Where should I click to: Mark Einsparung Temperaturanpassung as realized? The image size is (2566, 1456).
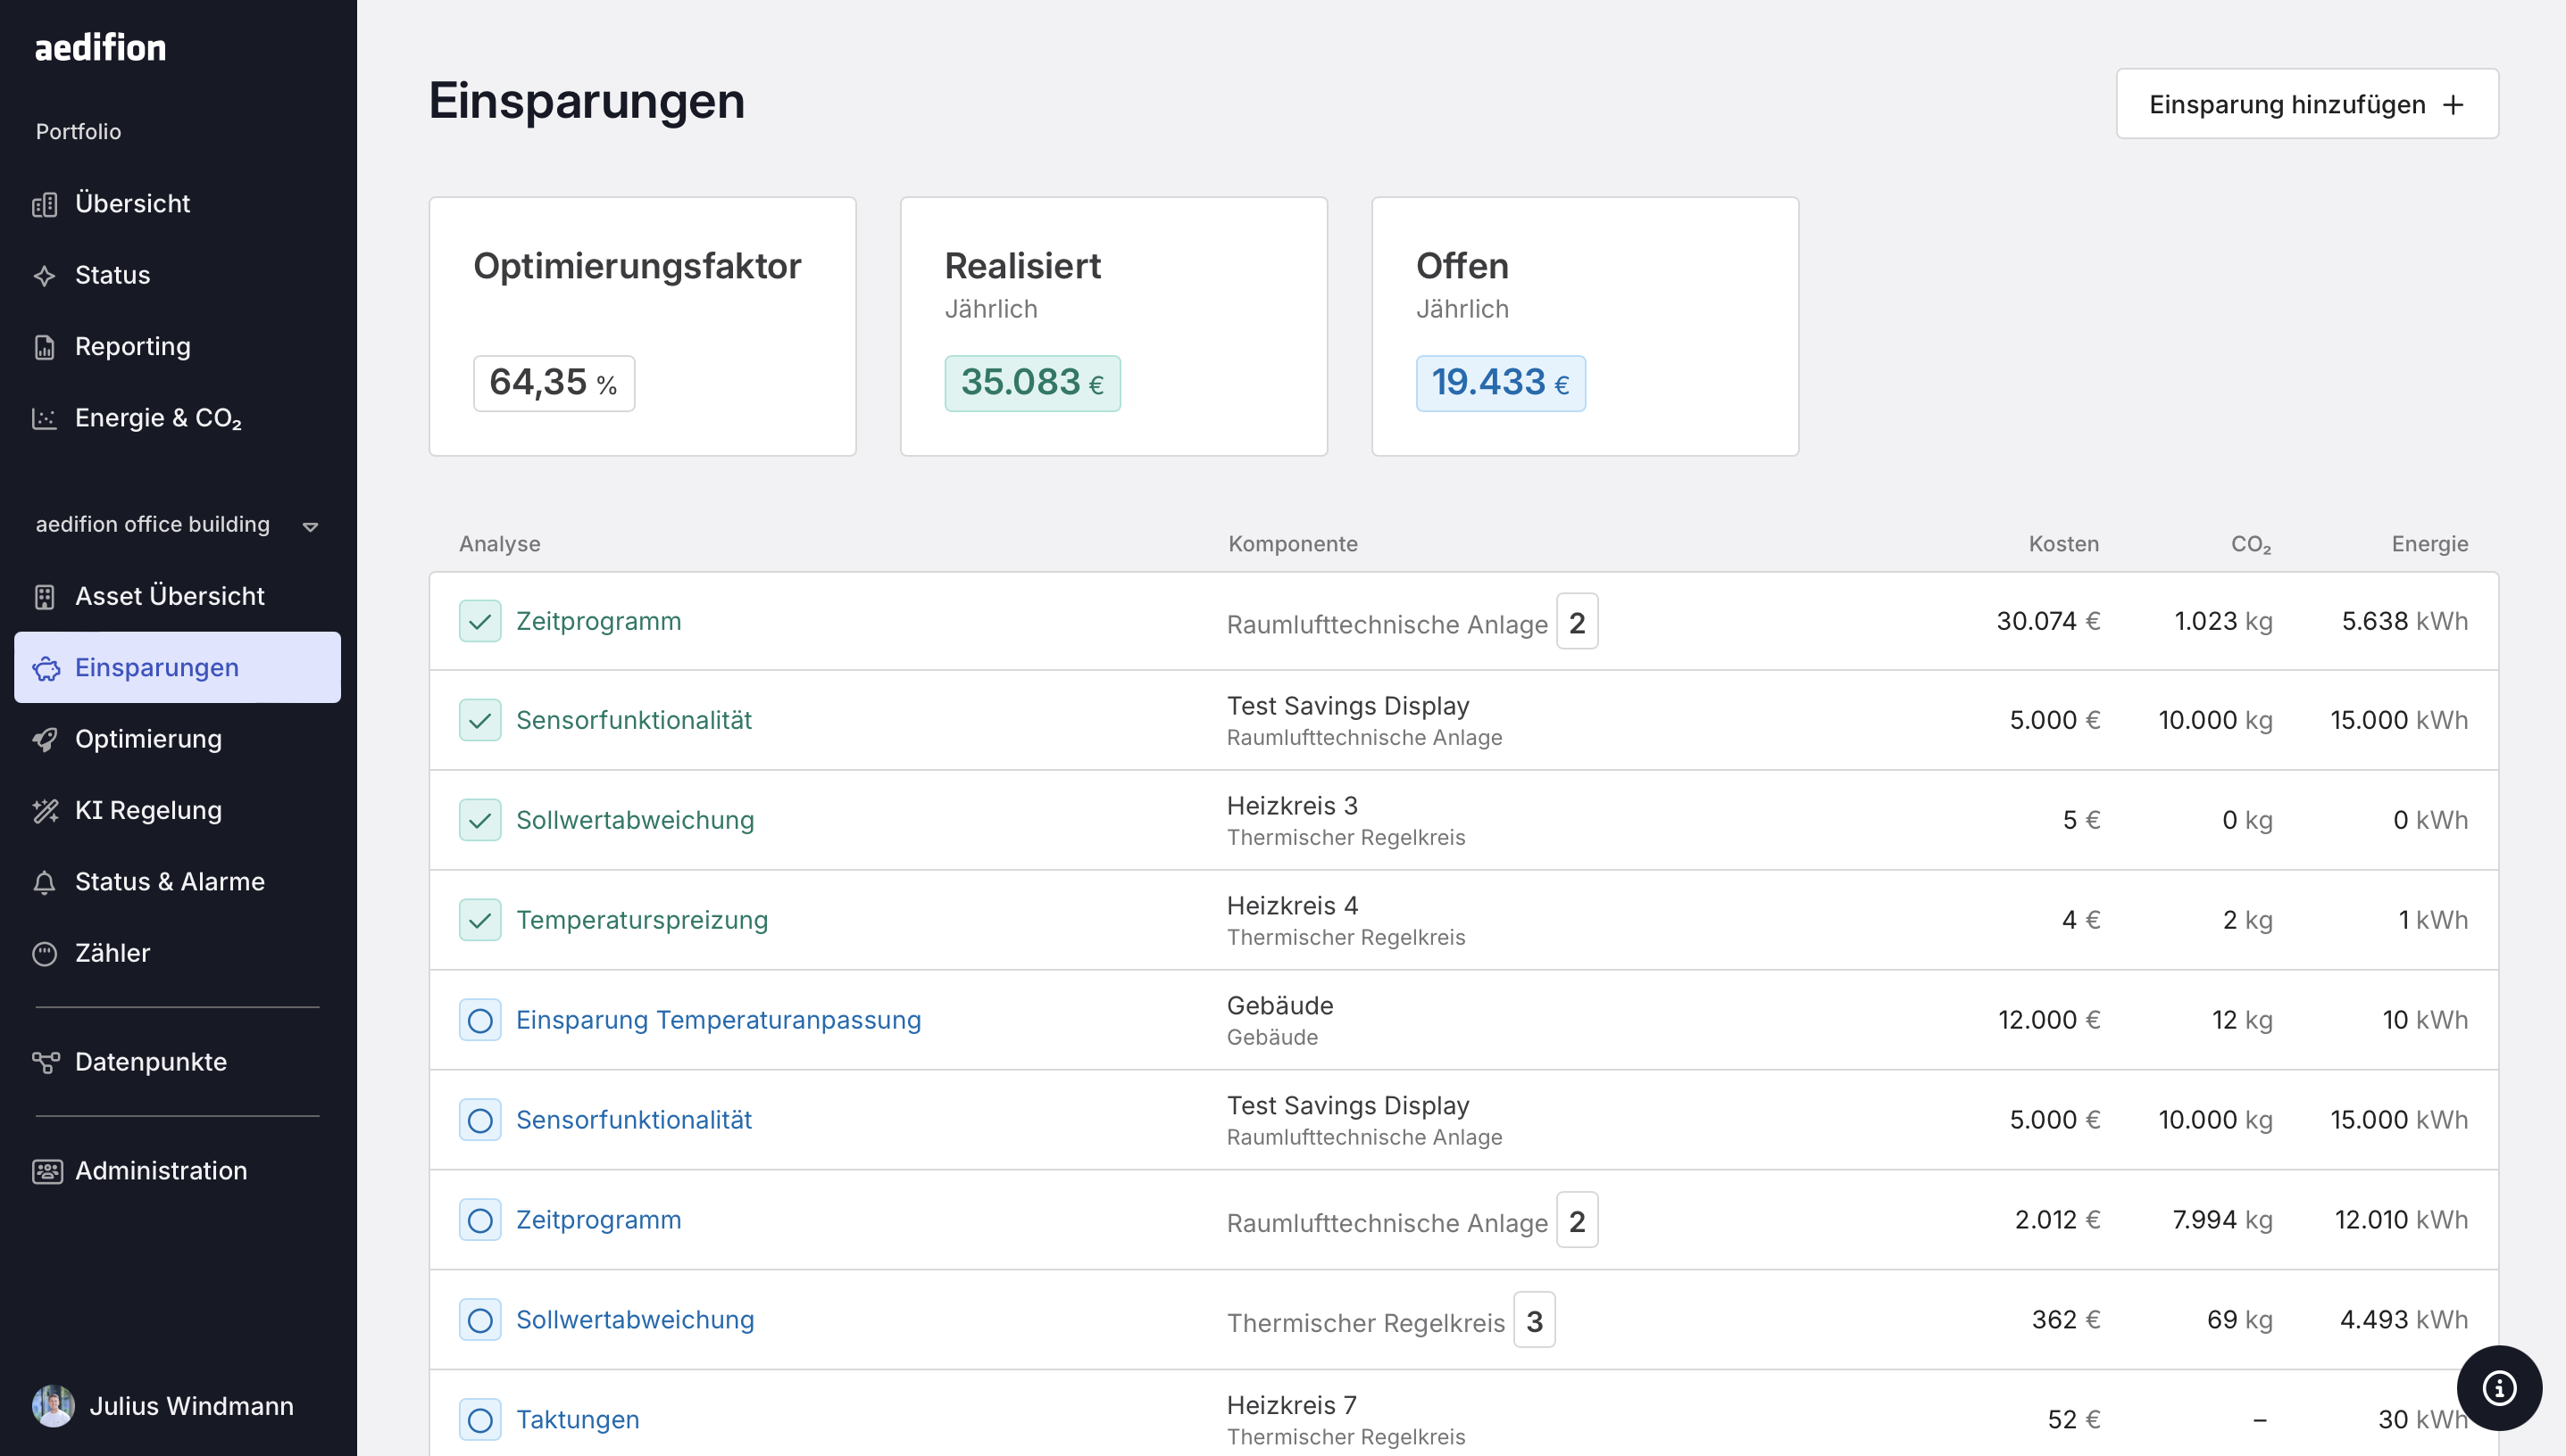click(479, 1020)
